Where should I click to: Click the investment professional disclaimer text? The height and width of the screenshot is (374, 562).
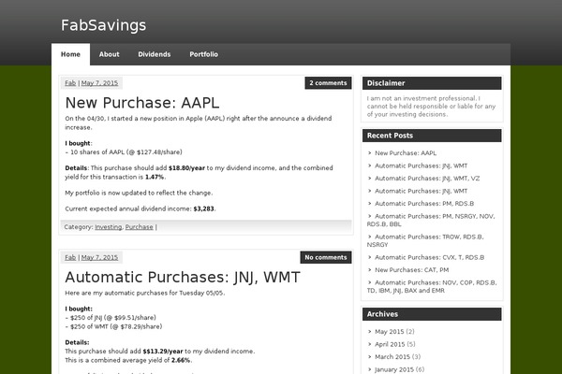tap(431, 107)
